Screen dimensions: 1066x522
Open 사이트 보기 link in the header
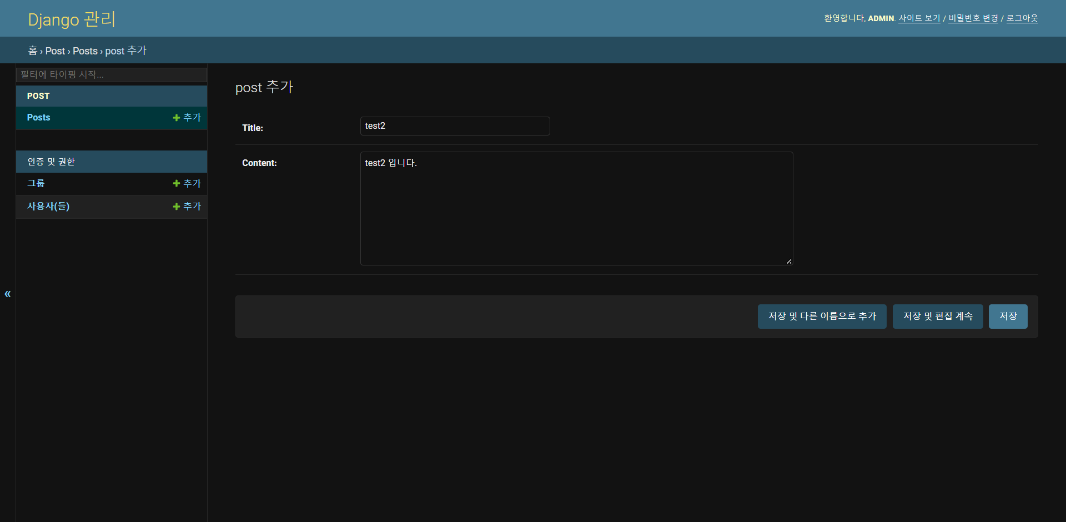919,18
